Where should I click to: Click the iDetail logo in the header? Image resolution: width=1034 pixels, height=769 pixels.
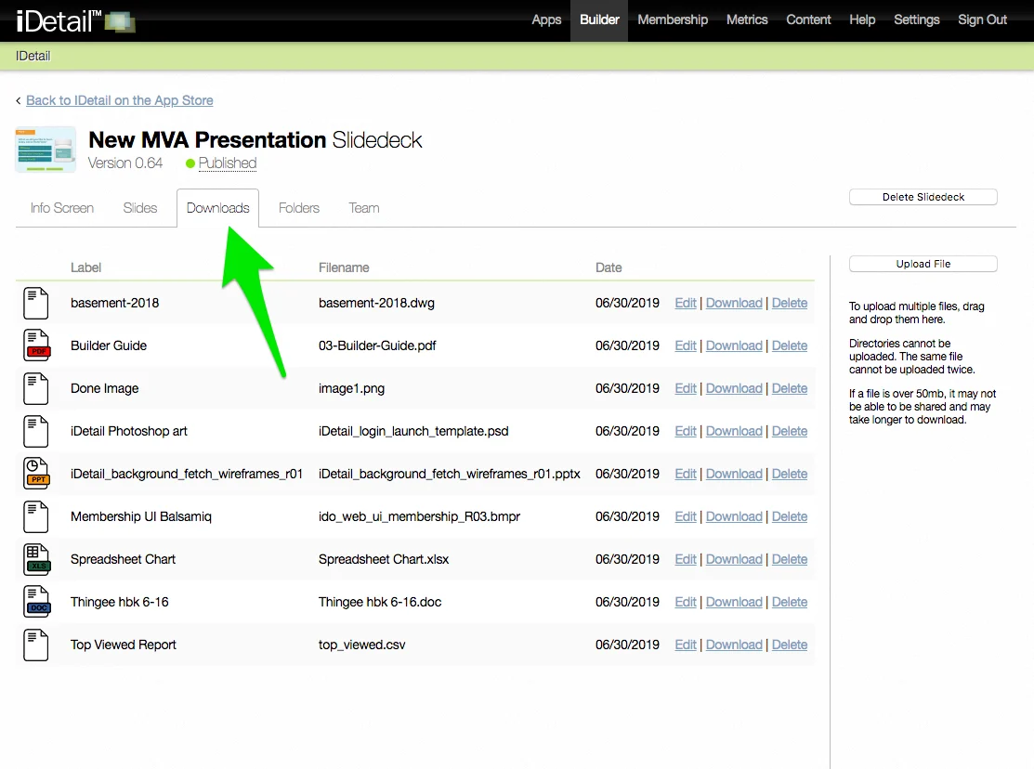[76, 20]
